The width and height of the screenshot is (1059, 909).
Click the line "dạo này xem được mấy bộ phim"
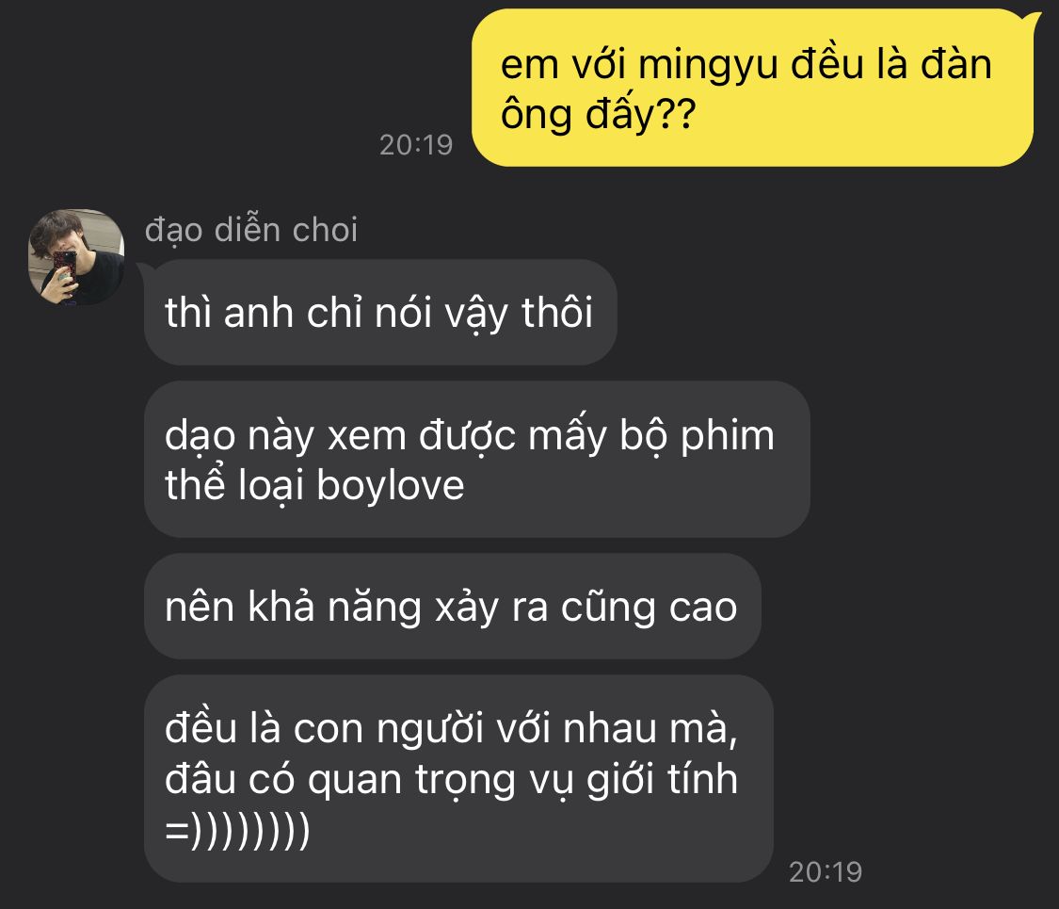tap(470, 436)
